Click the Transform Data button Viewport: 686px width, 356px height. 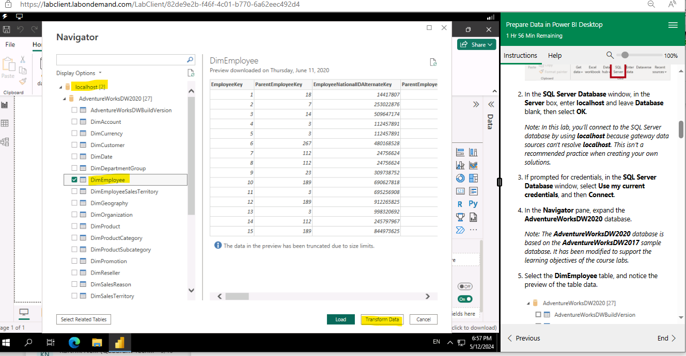click(382, 319)
